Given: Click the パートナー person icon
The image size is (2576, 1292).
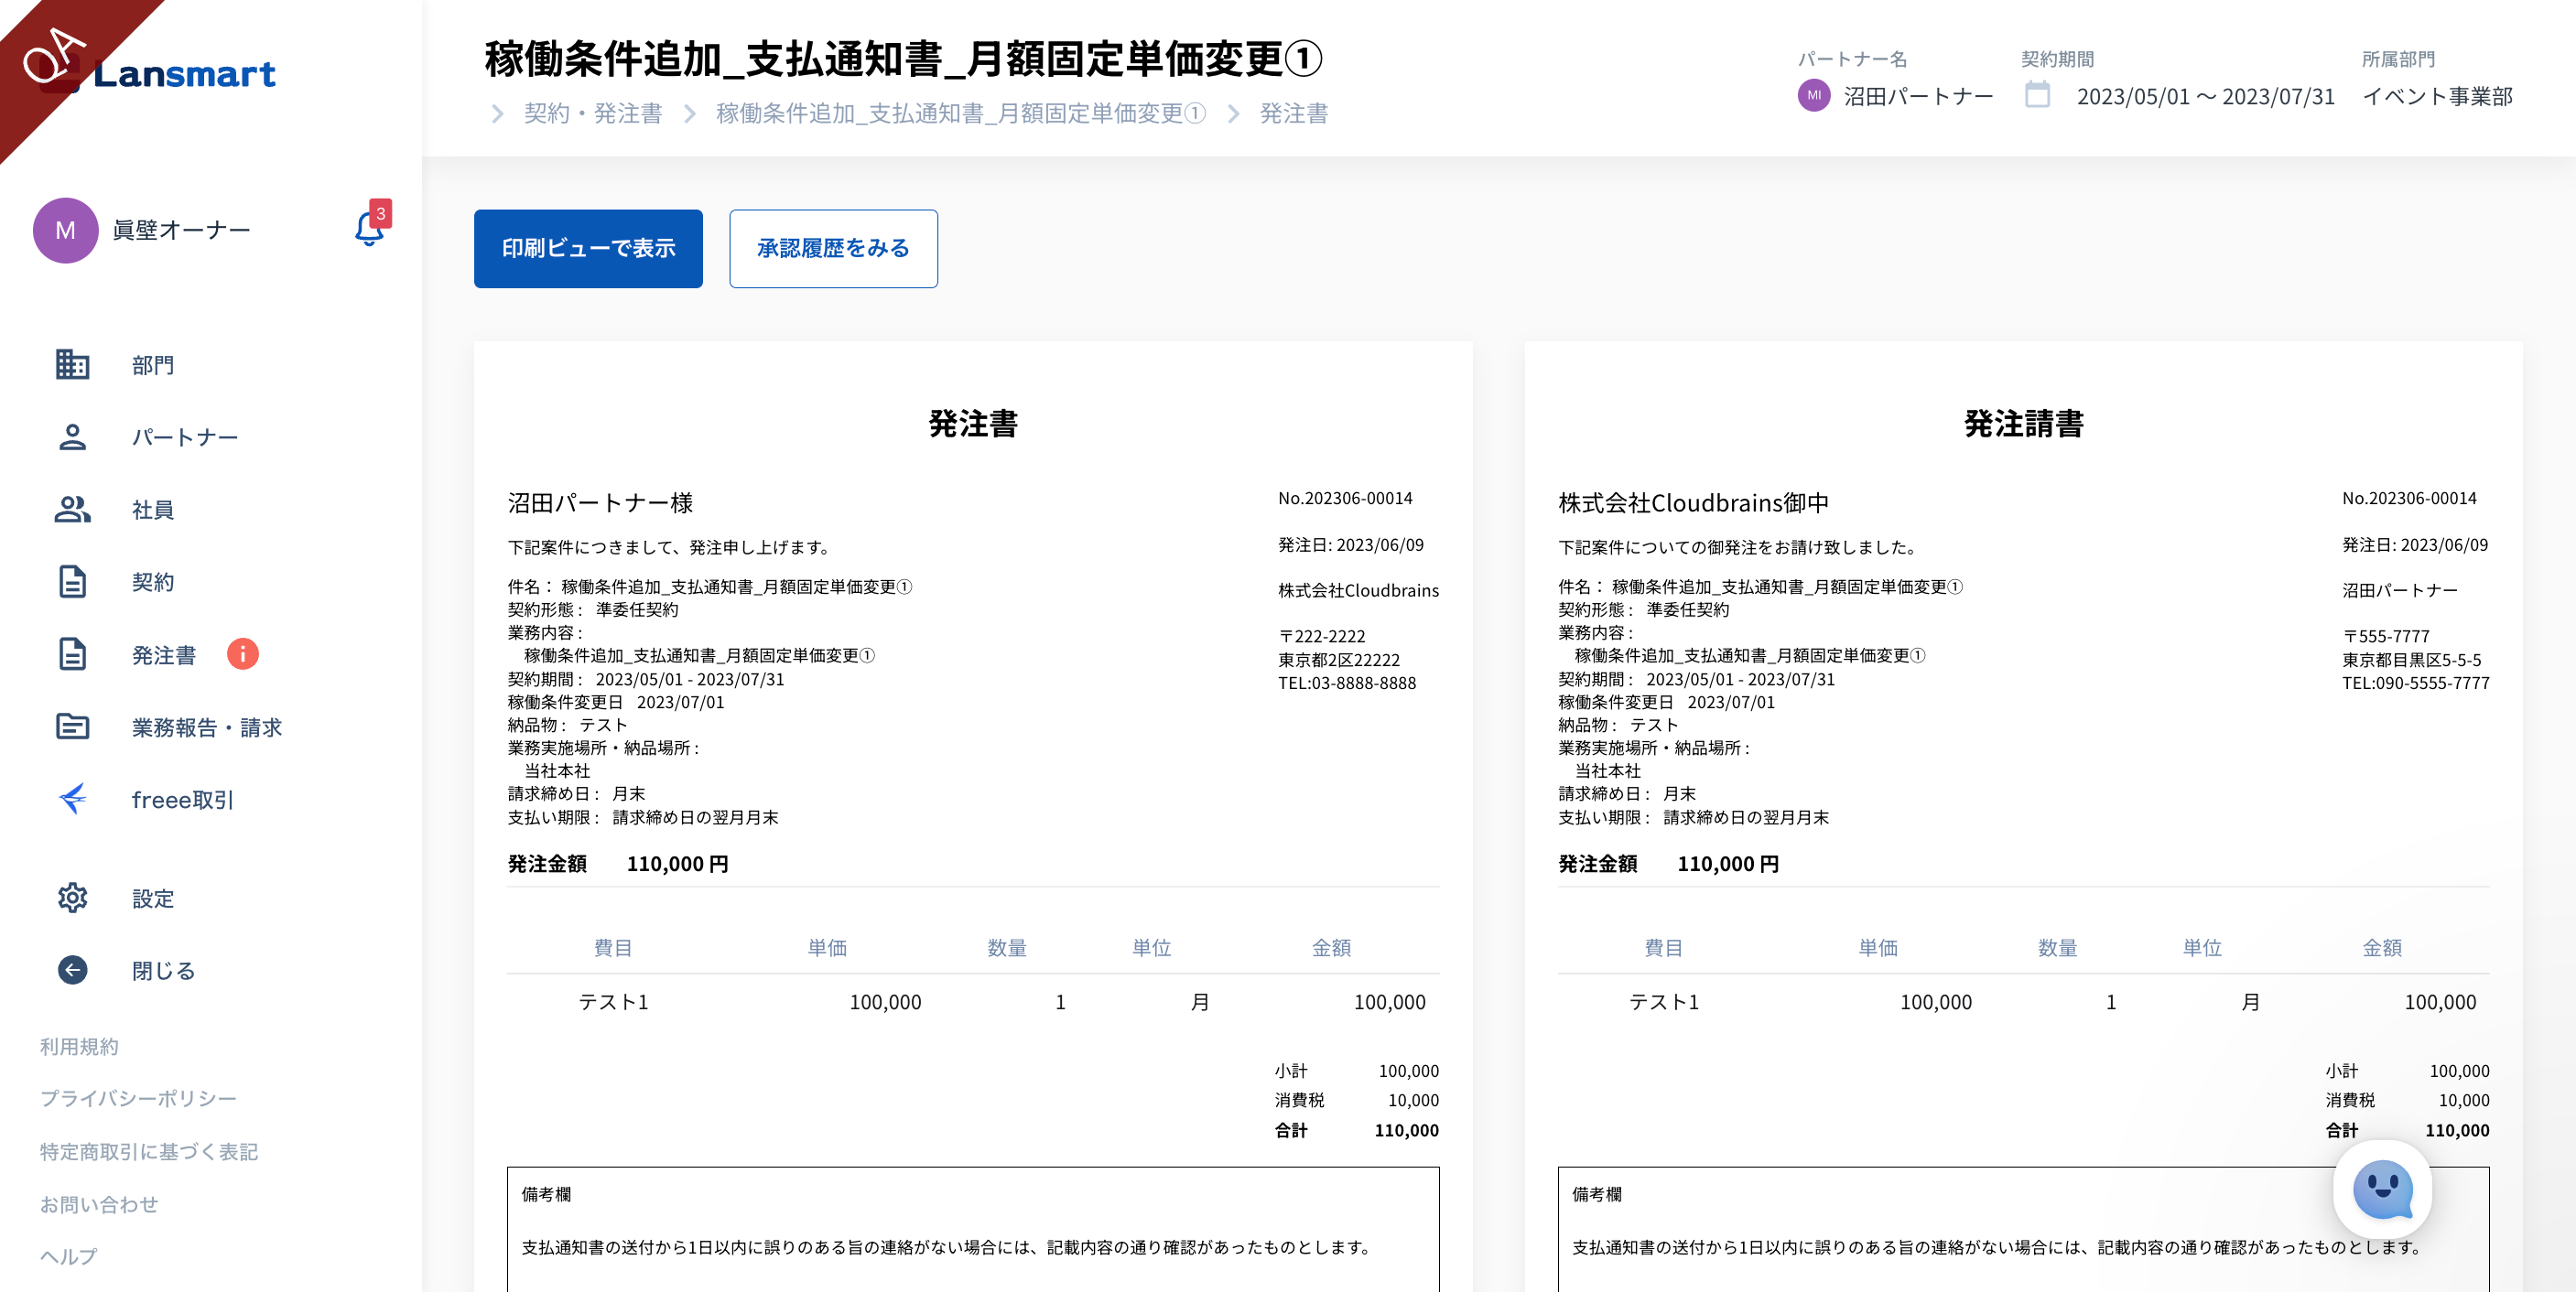Looking at the screenshot, I should [72, 436].
